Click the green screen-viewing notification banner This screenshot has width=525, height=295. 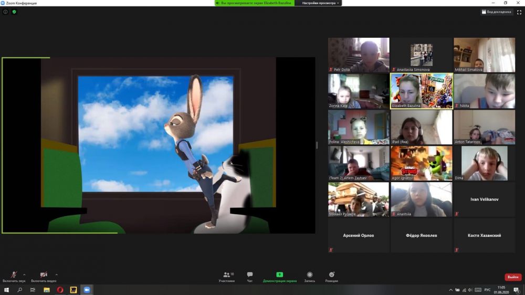tap(255, 3)
